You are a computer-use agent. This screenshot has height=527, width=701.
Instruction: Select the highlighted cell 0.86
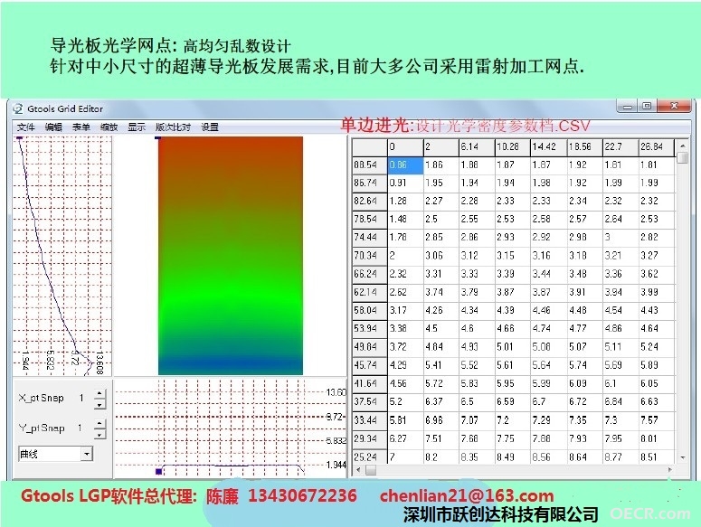pos(405,165)
